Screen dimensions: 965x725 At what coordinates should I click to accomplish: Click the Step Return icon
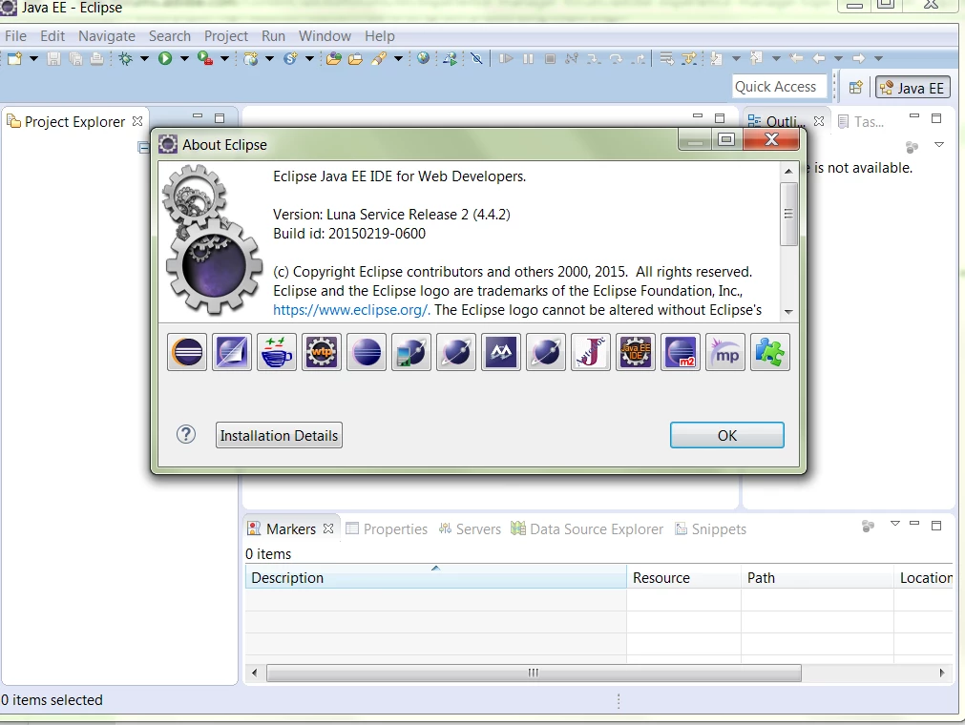coord(640,58)
